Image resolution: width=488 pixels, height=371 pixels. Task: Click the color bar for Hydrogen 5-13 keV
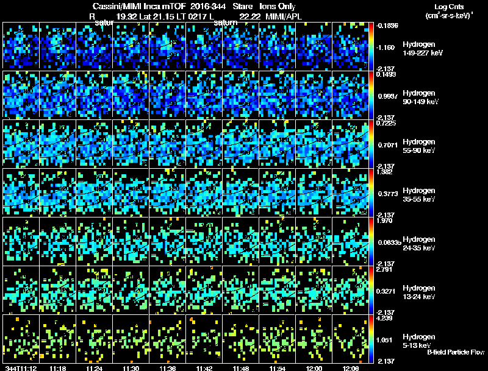click(371, 339)
